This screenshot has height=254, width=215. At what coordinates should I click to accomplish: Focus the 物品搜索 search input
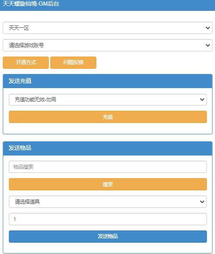tap(108, 167)
